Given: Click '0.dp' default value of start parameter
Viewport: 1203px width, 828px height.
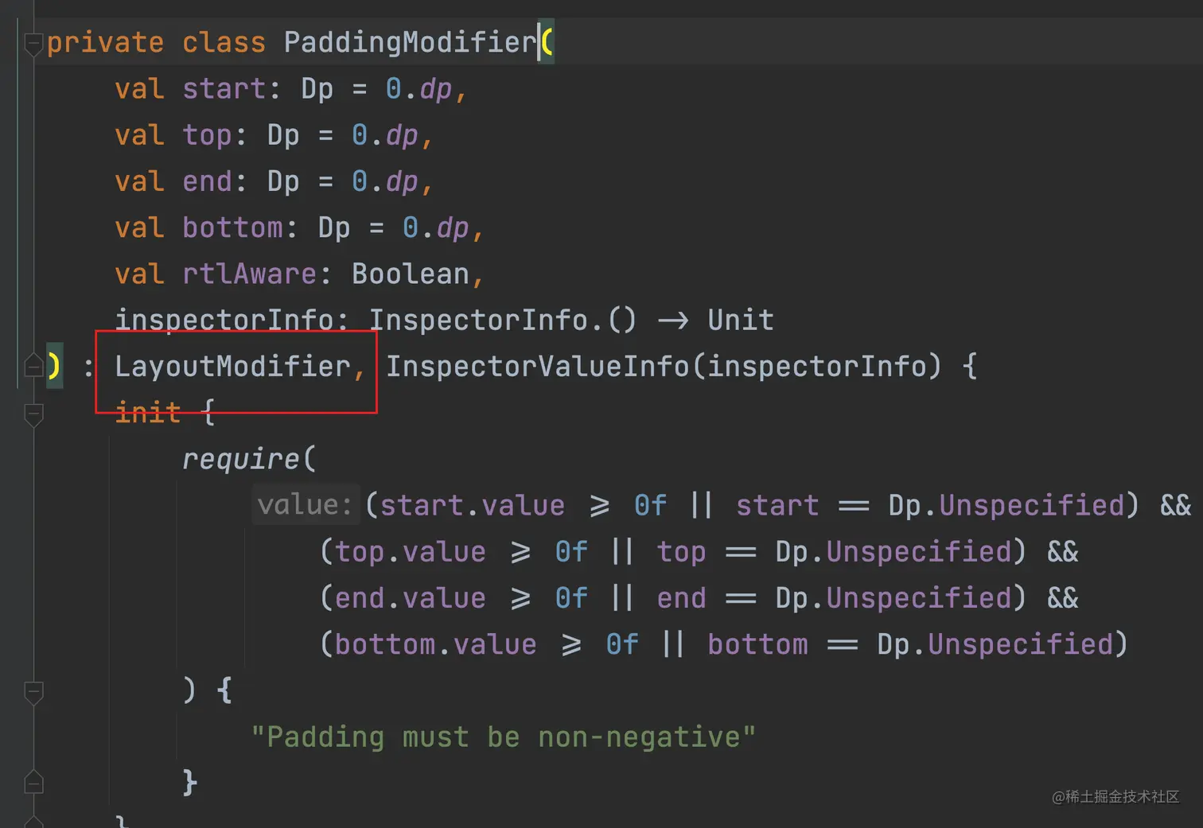Looking at the screenshot, I should (x=419, y=89).
